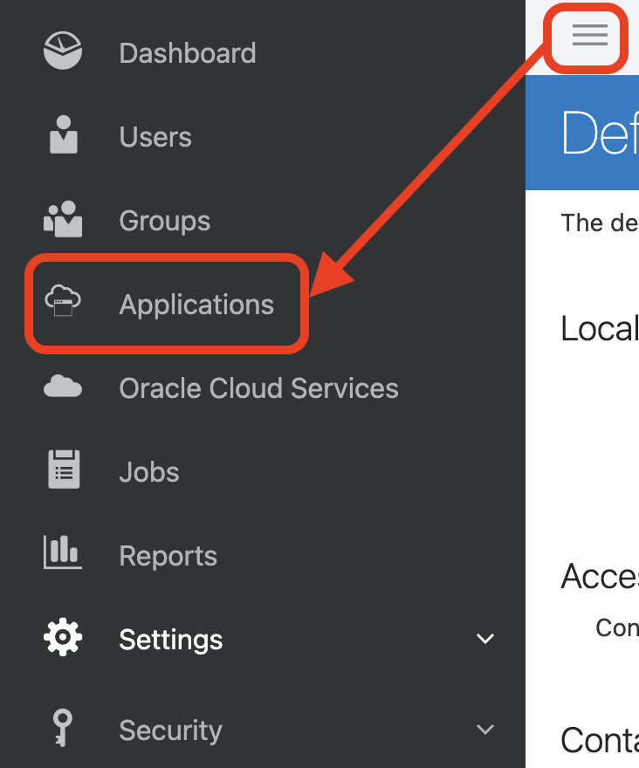
Task: Open the Dashboard menu label
Action: click(x=188, y=53)
